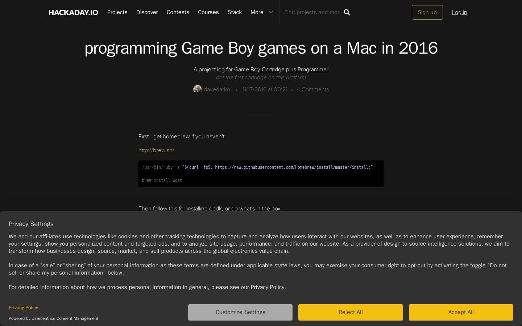
Task: Expand the More menu chevron
Action: click(x=271, y=12)
